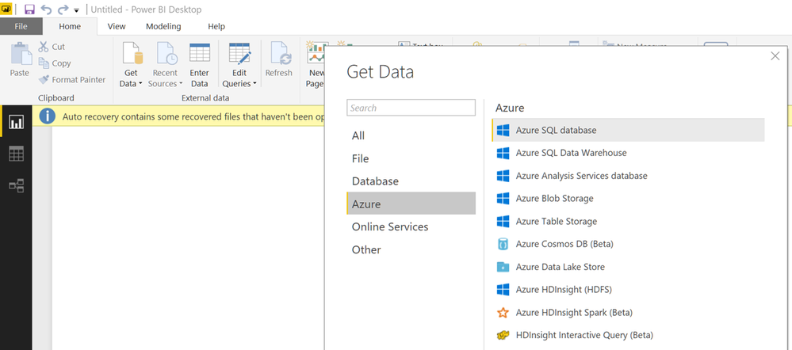Open the Relationships view icon
Image resolution: width=792 pixels, height=350 pixels.
click(16, 186)
